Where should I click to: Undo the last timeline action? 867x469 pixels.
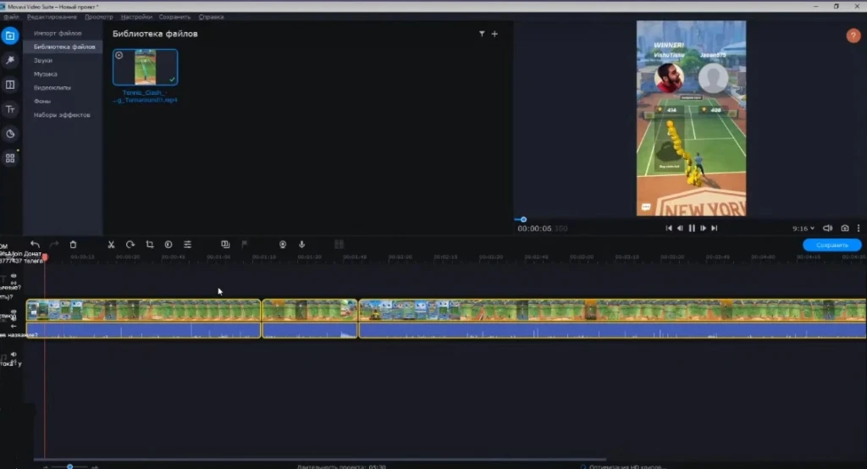coord(35,245)
